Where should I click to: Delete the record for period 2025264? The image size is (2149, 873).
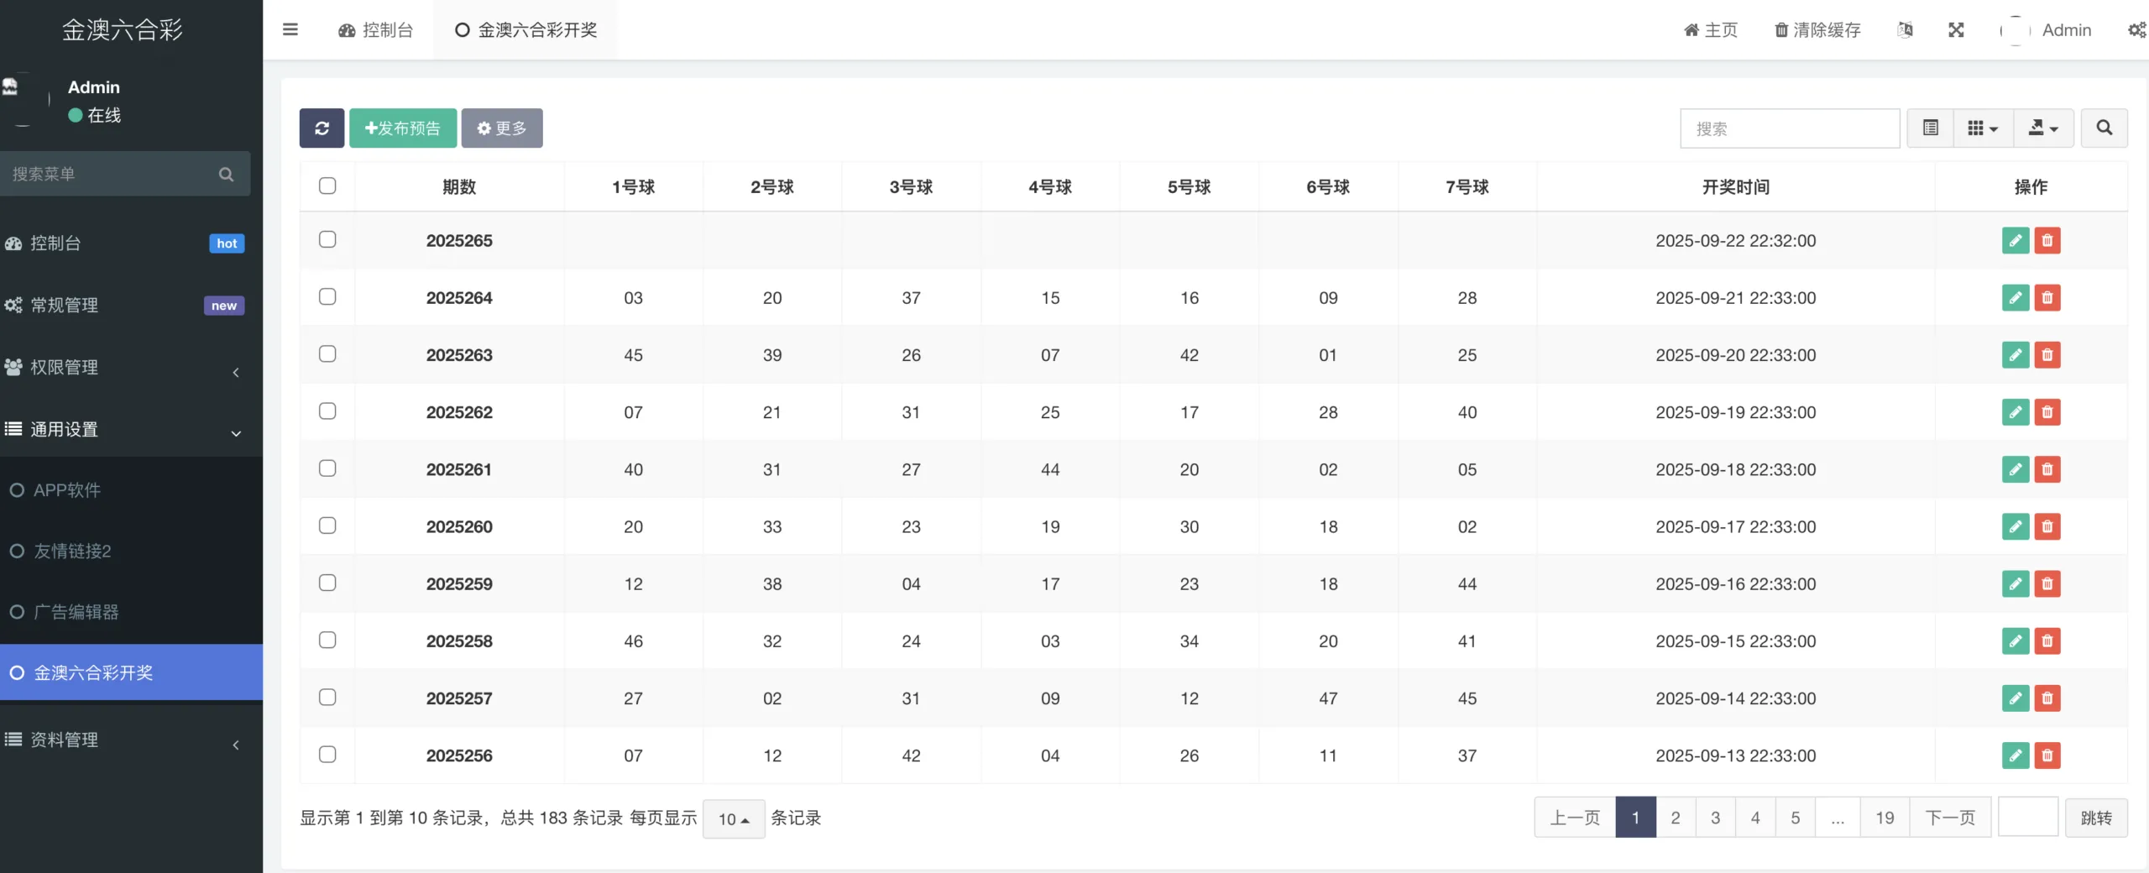click(x=2047, y=297)
